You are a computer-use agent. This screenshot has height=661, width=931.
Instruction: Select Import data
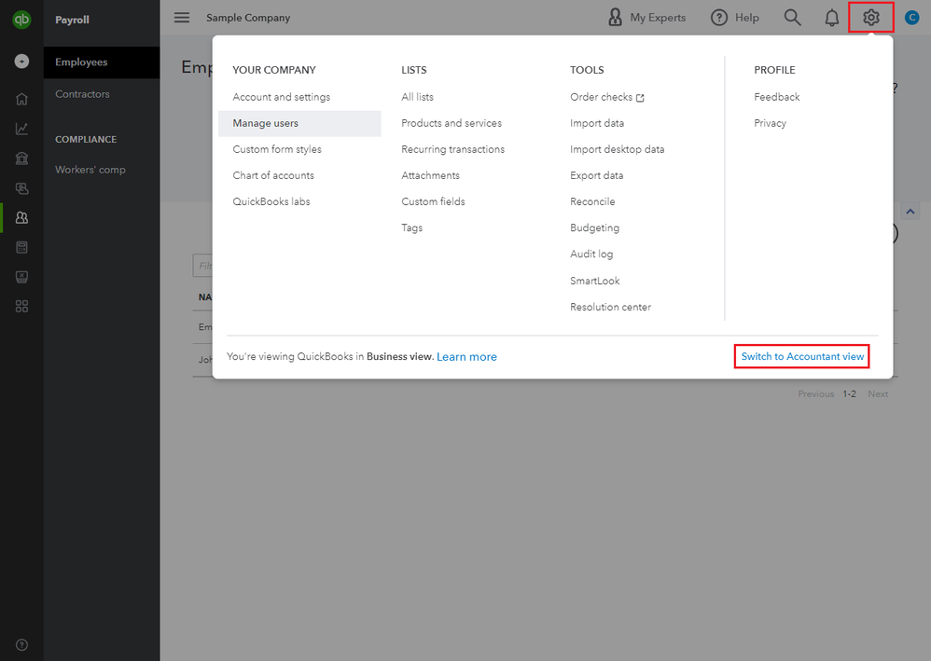pos(597,123)
